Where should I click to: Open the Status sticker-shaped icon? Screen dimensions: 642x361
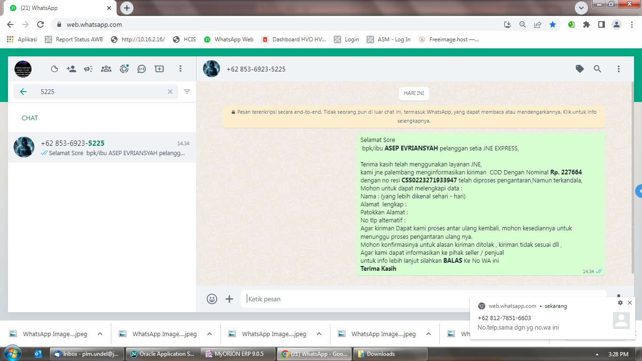pos(55,69)
